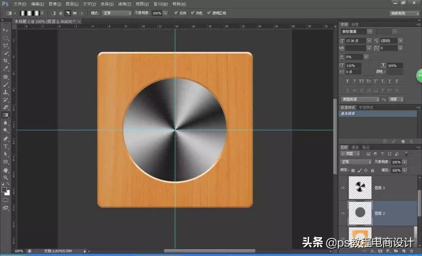
Task: Select the Hand tool
Action: tap(5, 168)
